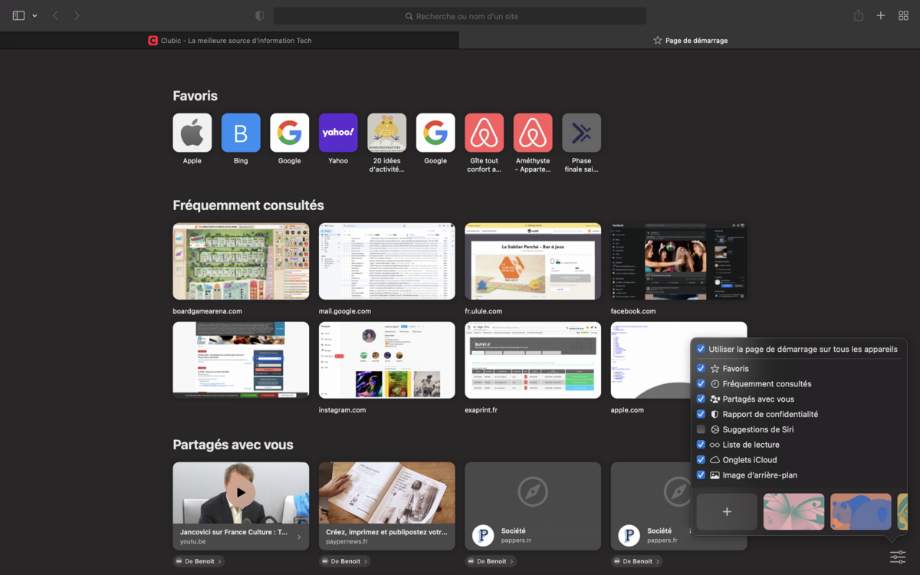Open the Phase finale favorite icon
Viewport: 920px width, 575px height.
[x=581, y=133]
